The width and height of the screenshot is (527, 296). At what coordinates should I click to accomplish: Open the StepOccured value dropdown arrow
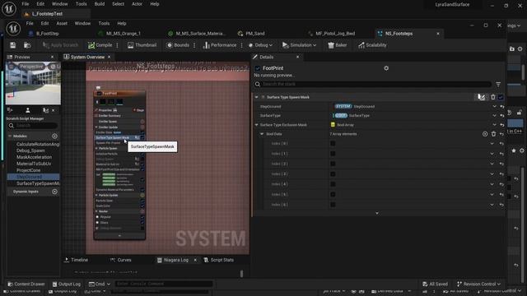tap(494, 106)
